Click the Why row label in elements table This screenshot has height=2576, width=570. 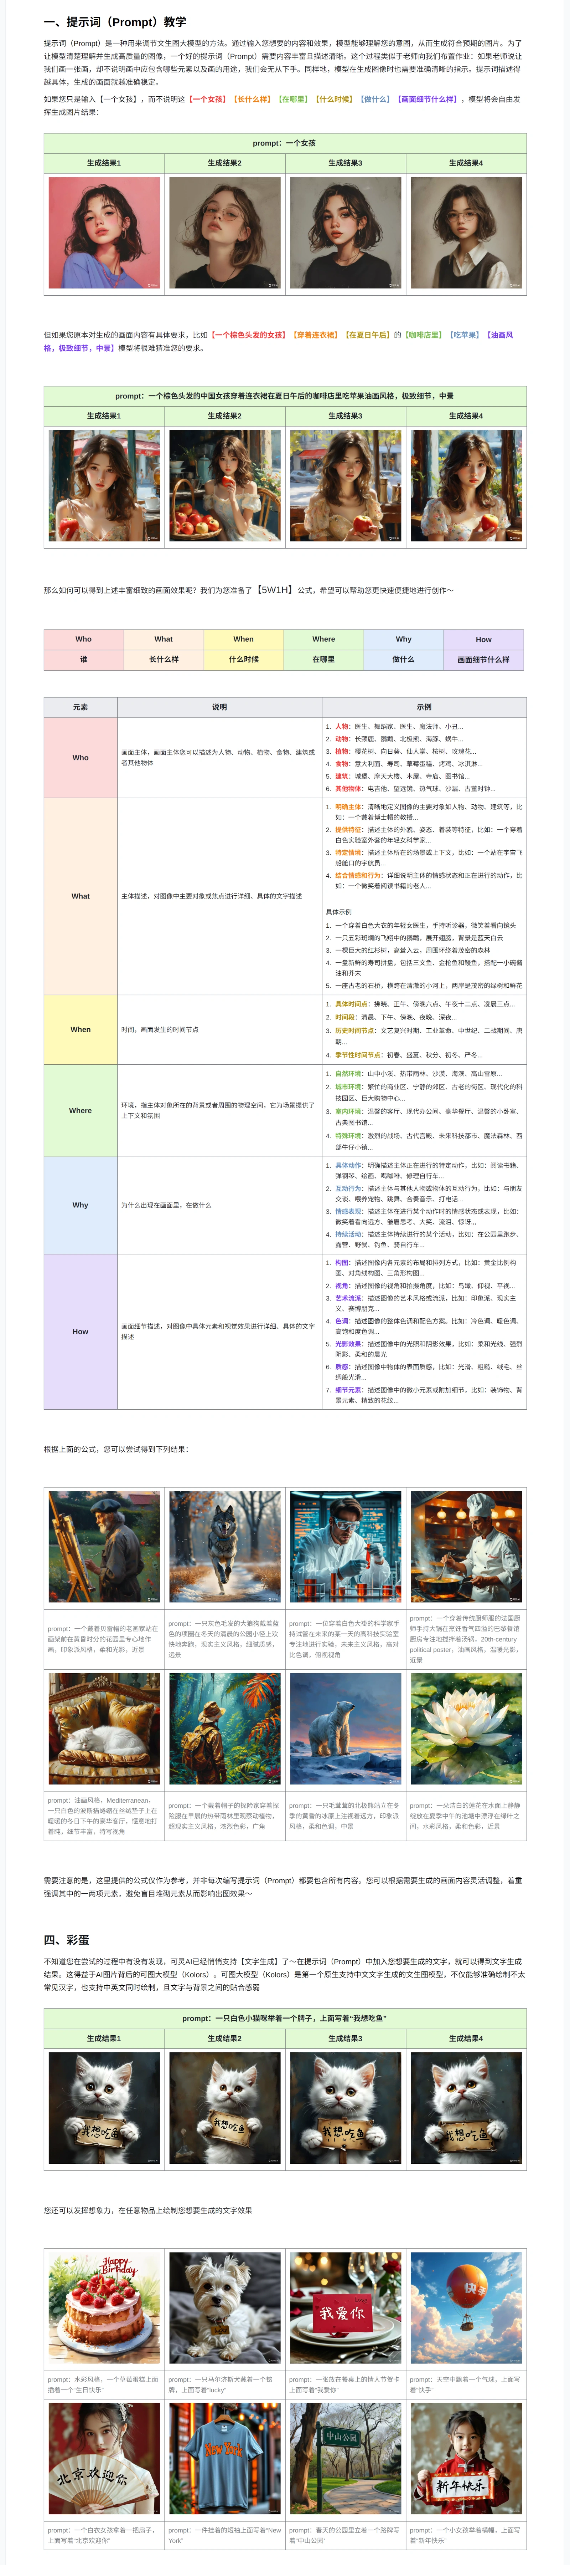[x=81, y=1205]
